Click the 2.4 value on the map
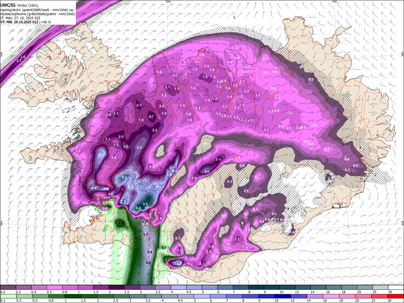Screen dimensions: 404x303 click(218, 159)
